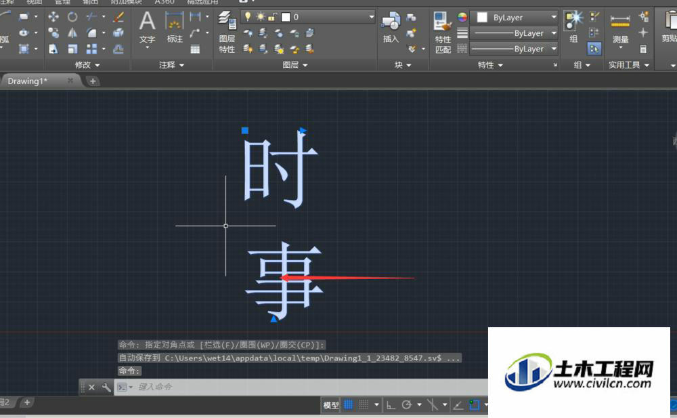Toggle ortho mode in status bar

pyautogui.click(x=391, y=405)
